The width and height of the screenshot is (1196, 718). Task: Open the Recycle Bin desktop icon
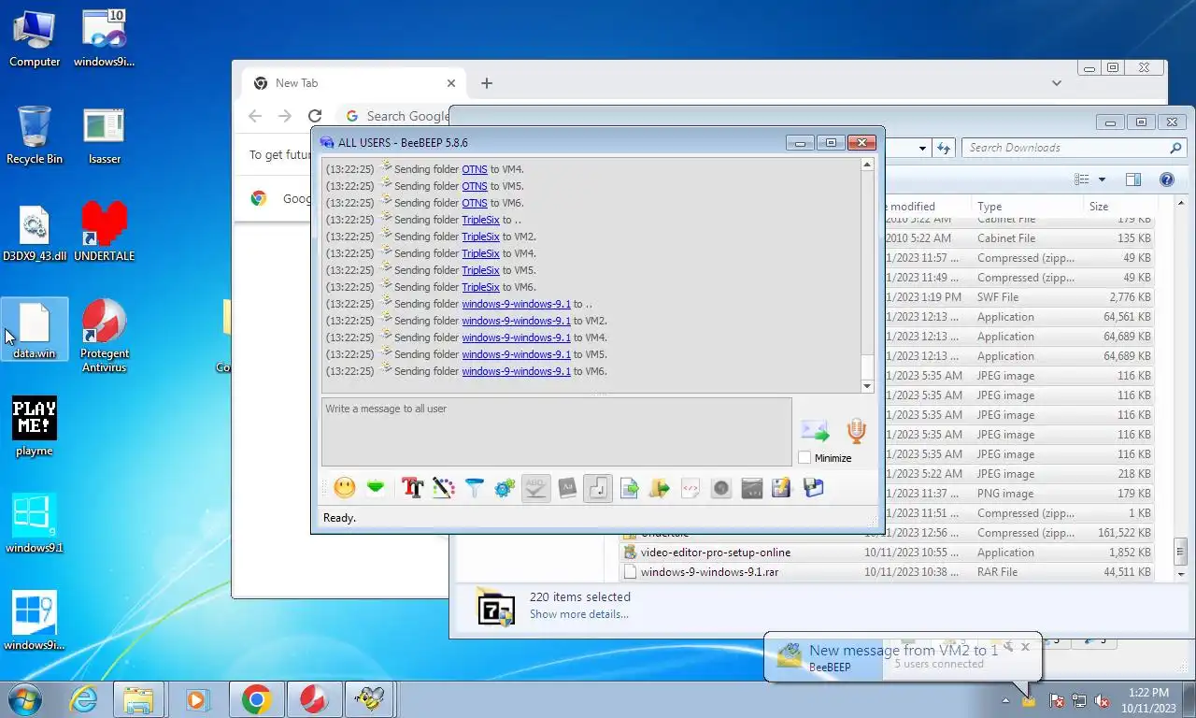[x=35, y=134]
